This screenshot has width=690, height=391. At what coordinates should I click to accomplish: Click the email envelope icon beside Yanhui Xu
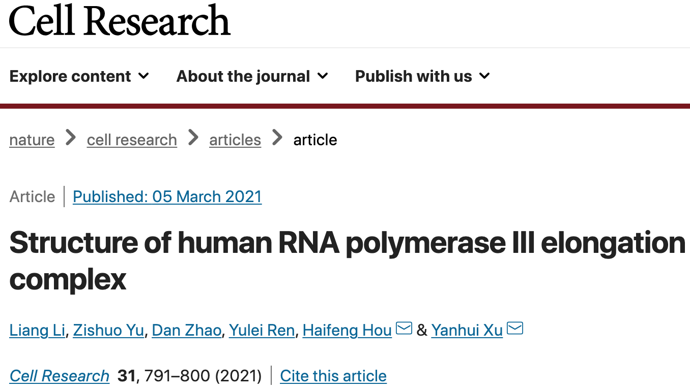(x=515, y=329)
